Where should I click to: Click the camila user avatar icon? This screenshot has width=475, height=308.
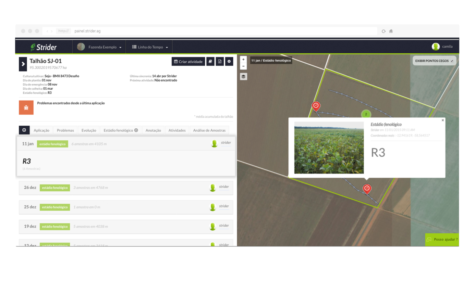point(436,47)
